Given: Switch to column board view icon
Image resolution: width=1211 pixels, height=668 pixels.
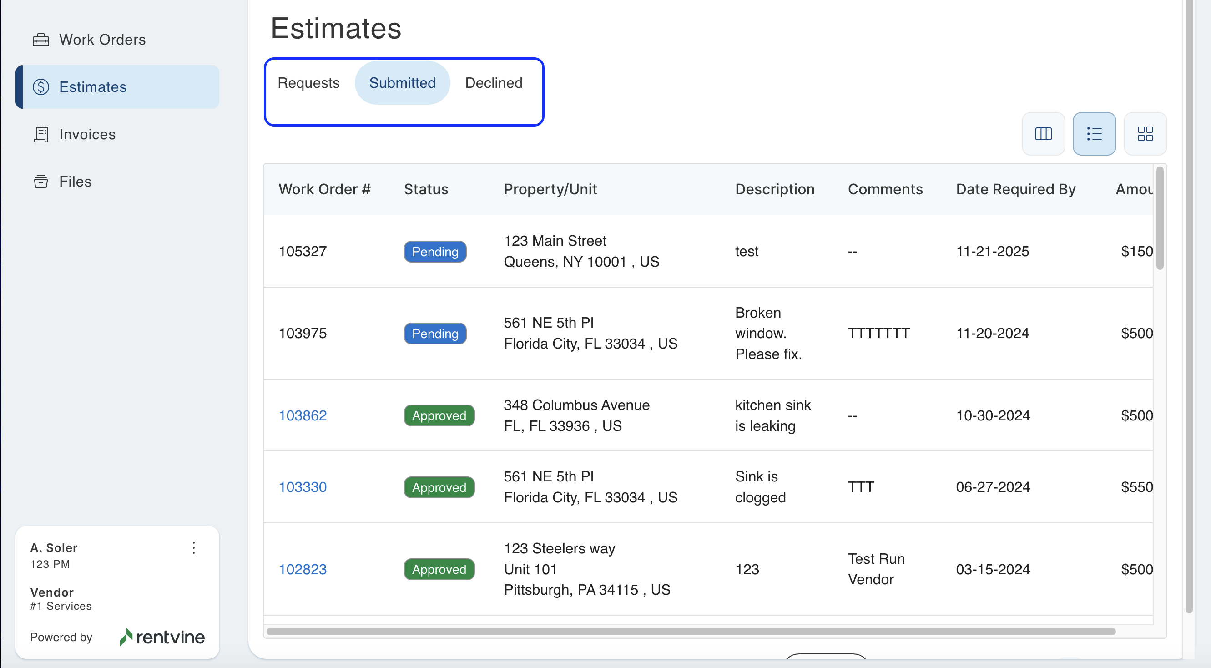Looking at the screenshot, I should point(1043,134).
